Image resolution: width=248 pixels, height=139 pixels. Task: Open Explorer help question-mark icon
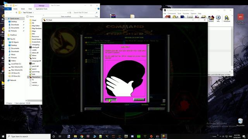pos(98,9)
